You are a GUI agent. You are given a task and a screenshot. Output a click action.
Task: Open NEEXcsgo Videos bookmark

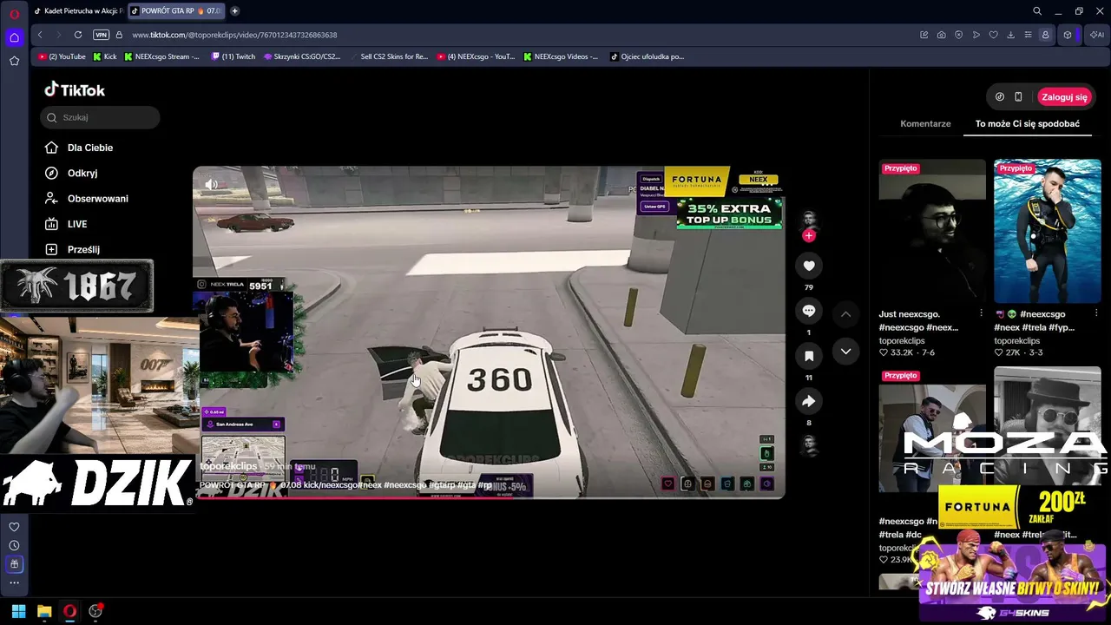point(561,56)
